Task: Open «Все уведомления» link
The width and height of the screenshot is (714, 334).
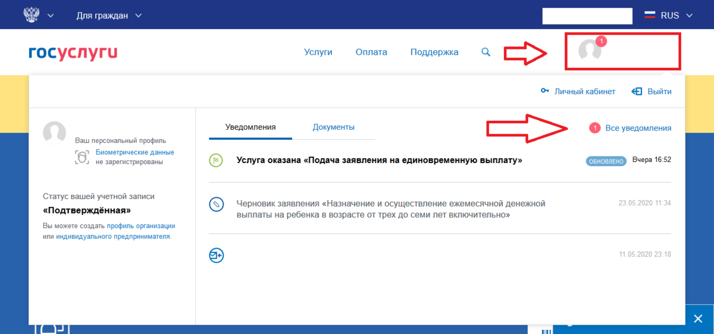Action: click(638, 128)
